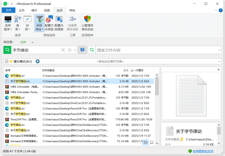This screenshot has height=156, width=225.
Task: Sort by the 大小 column header
Action: [119, 70]
